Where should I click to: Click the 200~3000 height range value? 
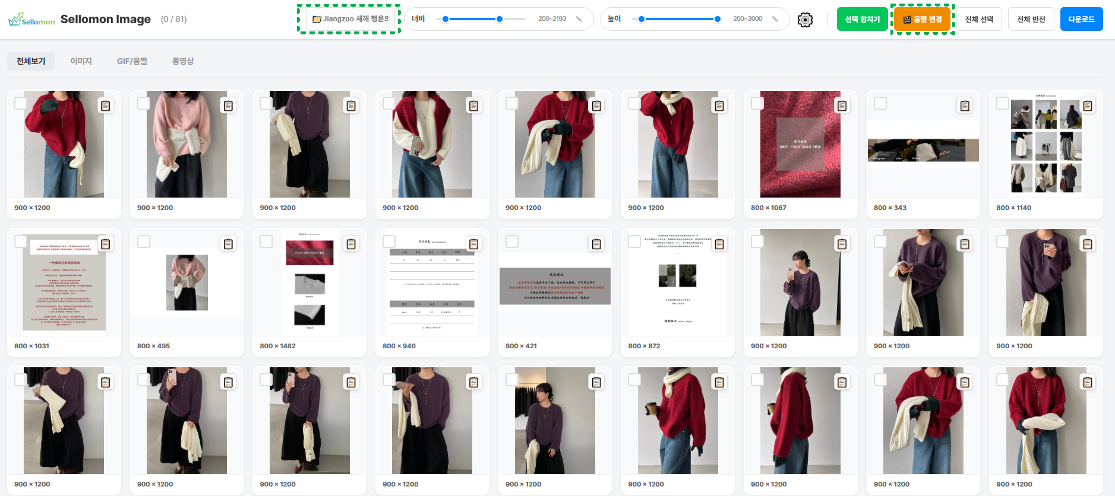point(747,19)
